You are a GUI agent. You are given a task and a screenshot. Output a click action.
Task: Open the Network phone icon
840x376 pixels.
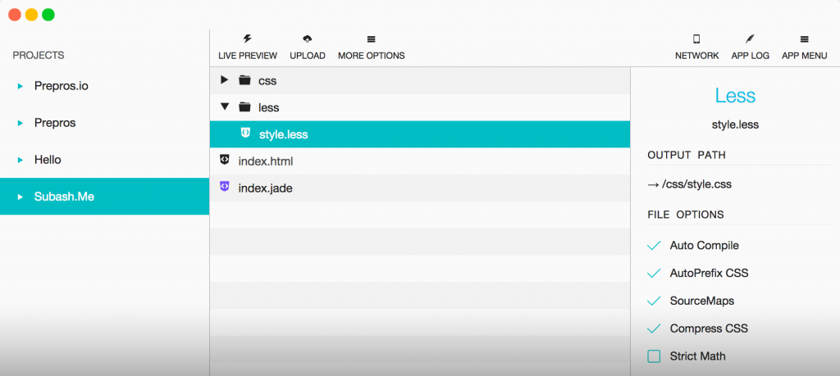coord(696,39)
